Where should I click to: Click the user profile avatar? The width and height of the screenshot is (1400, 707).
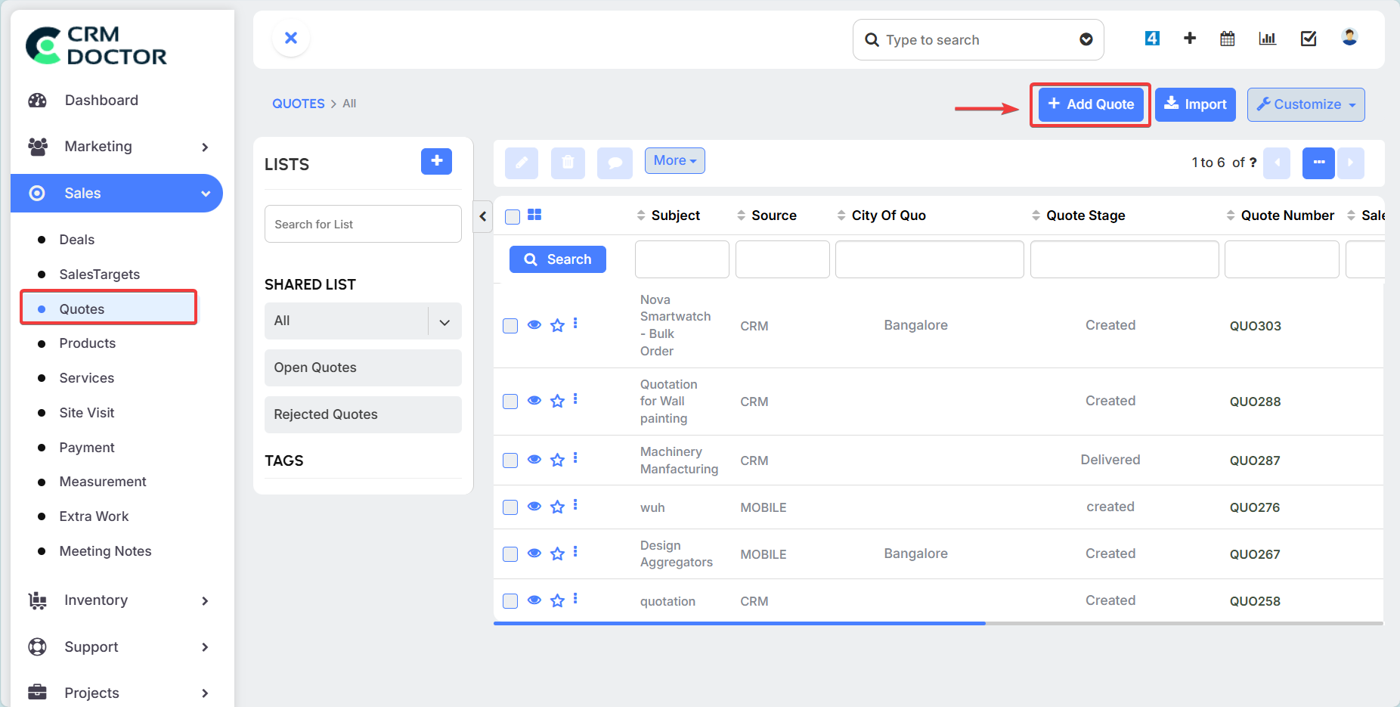pyautogui.click(x=1349, y=37)
